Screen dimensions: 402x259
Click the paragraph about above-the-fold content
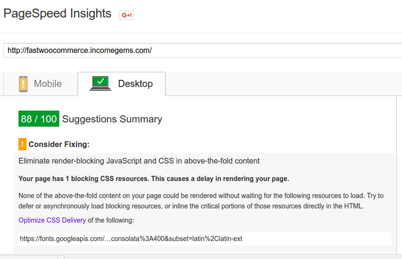click(201, 201)
